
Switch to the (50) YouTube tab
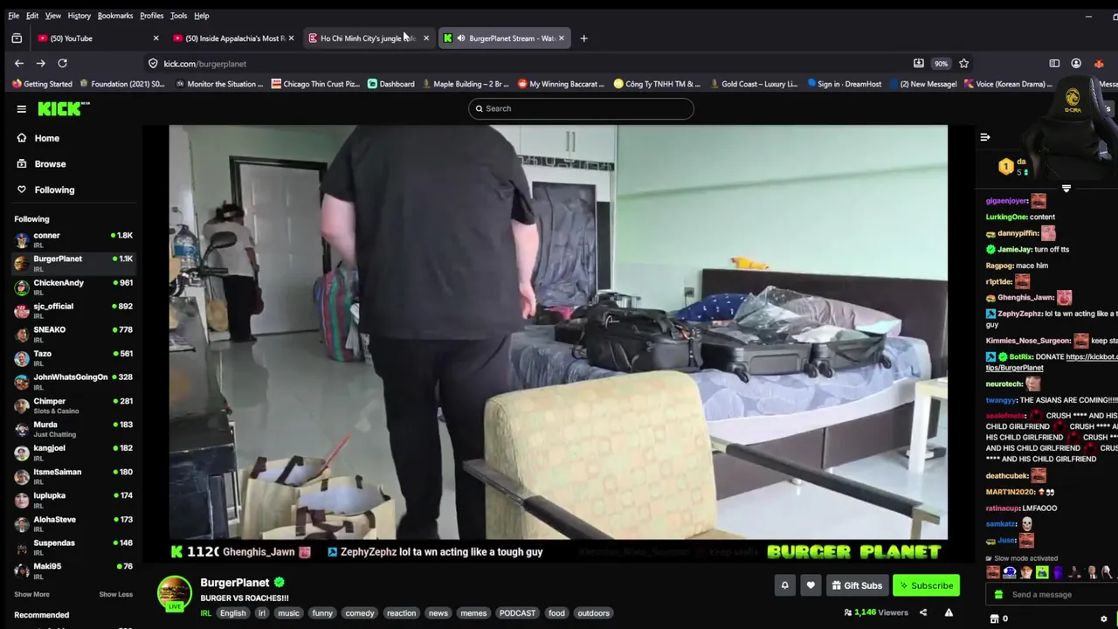(97, 38)
